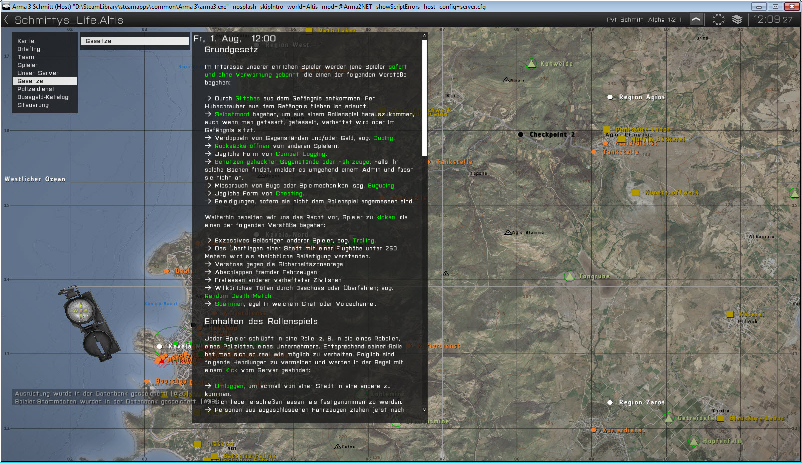
Task: Select the Glaserei yellow square marker
Action: click(x=198, y=444)
